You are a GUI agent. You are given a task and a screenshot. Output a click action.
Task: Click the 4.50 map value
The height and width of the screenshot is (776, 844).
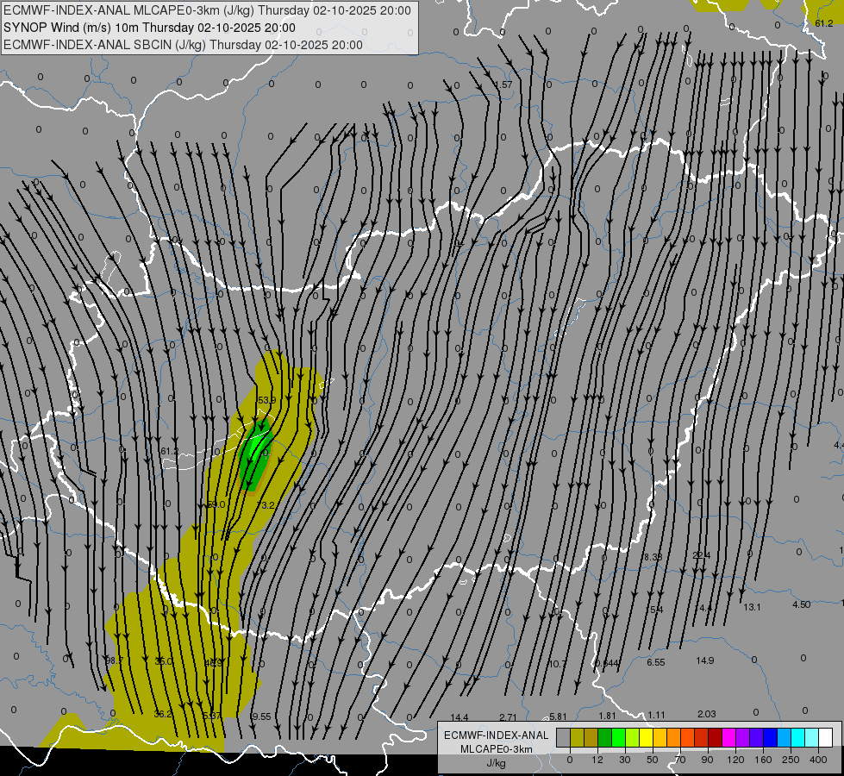(802, 604)
